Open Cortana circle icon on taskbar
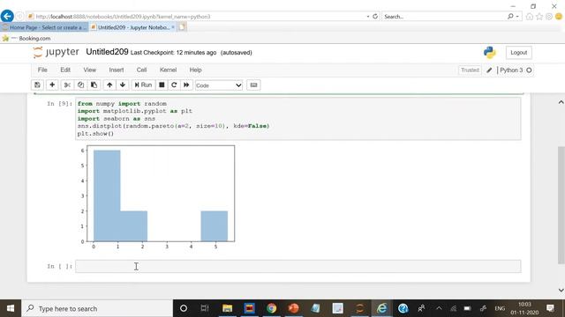This screenshot has width=565, height=317. coord(184,308)
